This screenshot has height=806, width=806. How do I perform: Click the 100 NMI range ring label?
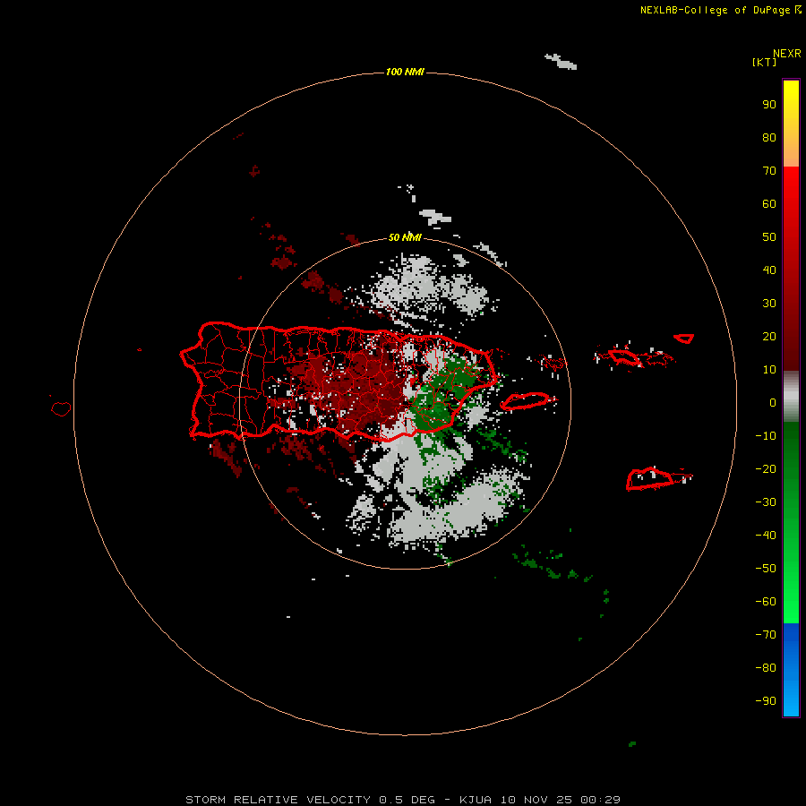pyautogui.click(x=405, y=72)
